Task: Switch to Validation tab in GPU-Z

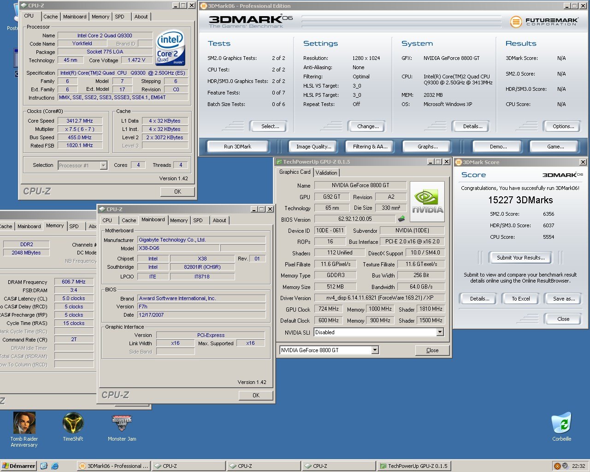Action: tap(326, 172)
